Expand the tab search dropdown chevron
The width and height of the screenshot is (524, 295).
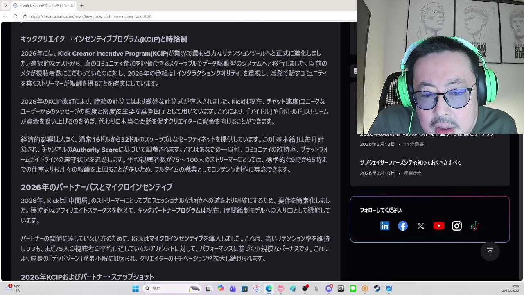coord(5,5)
